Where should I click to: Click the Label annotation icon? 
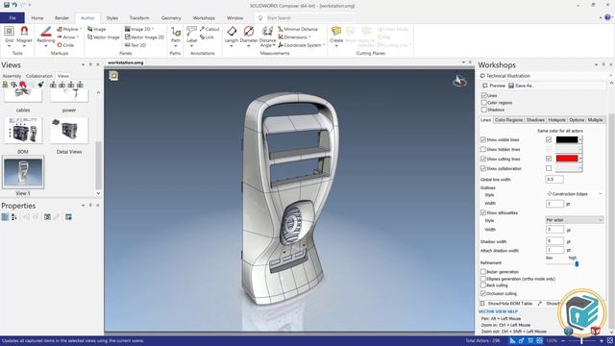(192, 32)
